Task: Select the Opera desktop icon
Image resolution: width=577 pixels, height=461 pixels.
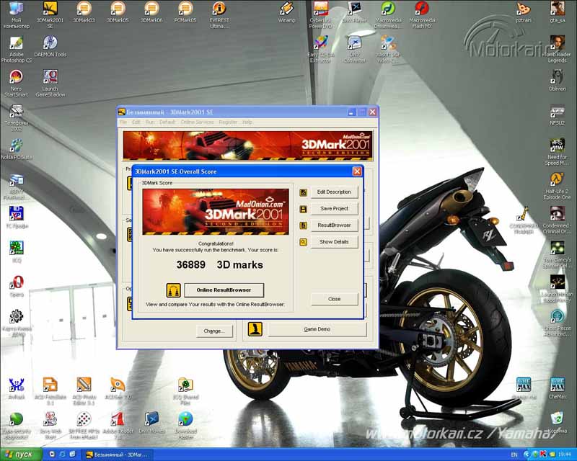Action: click(x=17, y=286)
